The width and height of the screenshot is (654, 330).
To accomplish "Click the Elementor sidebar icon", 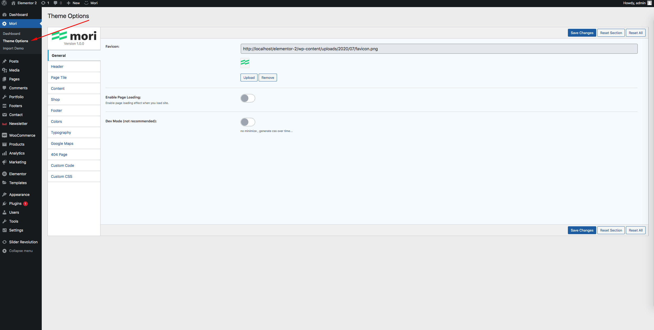I will coord(4,174).
